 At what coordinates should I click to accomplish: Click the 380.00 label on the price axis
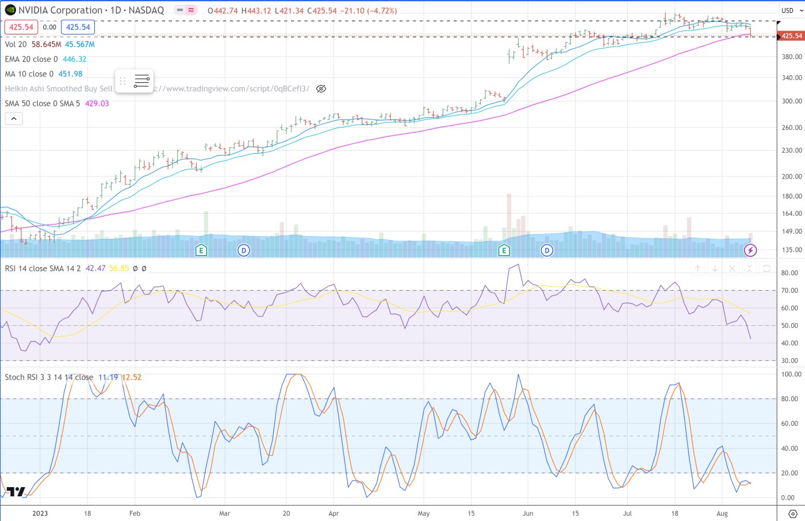click(x=792, y=57)
